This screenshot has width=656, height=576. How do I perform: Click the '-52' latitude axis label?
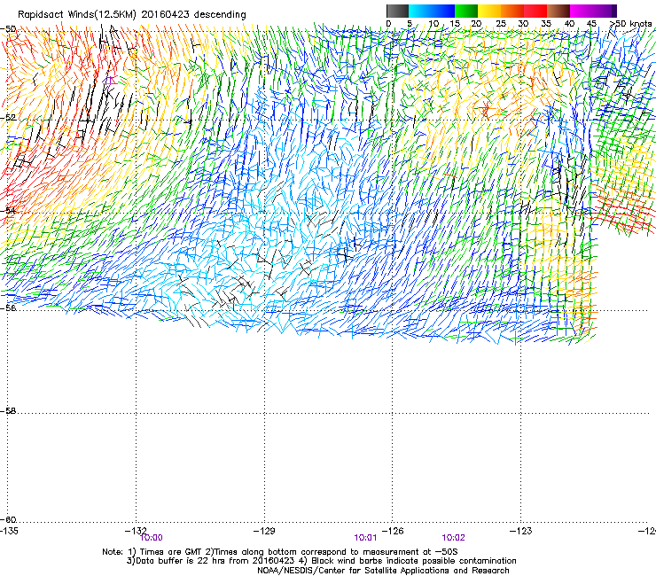[x=8, y=118]
